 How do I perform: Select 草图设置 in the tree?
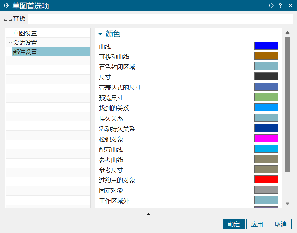click(x=25, y=33)
